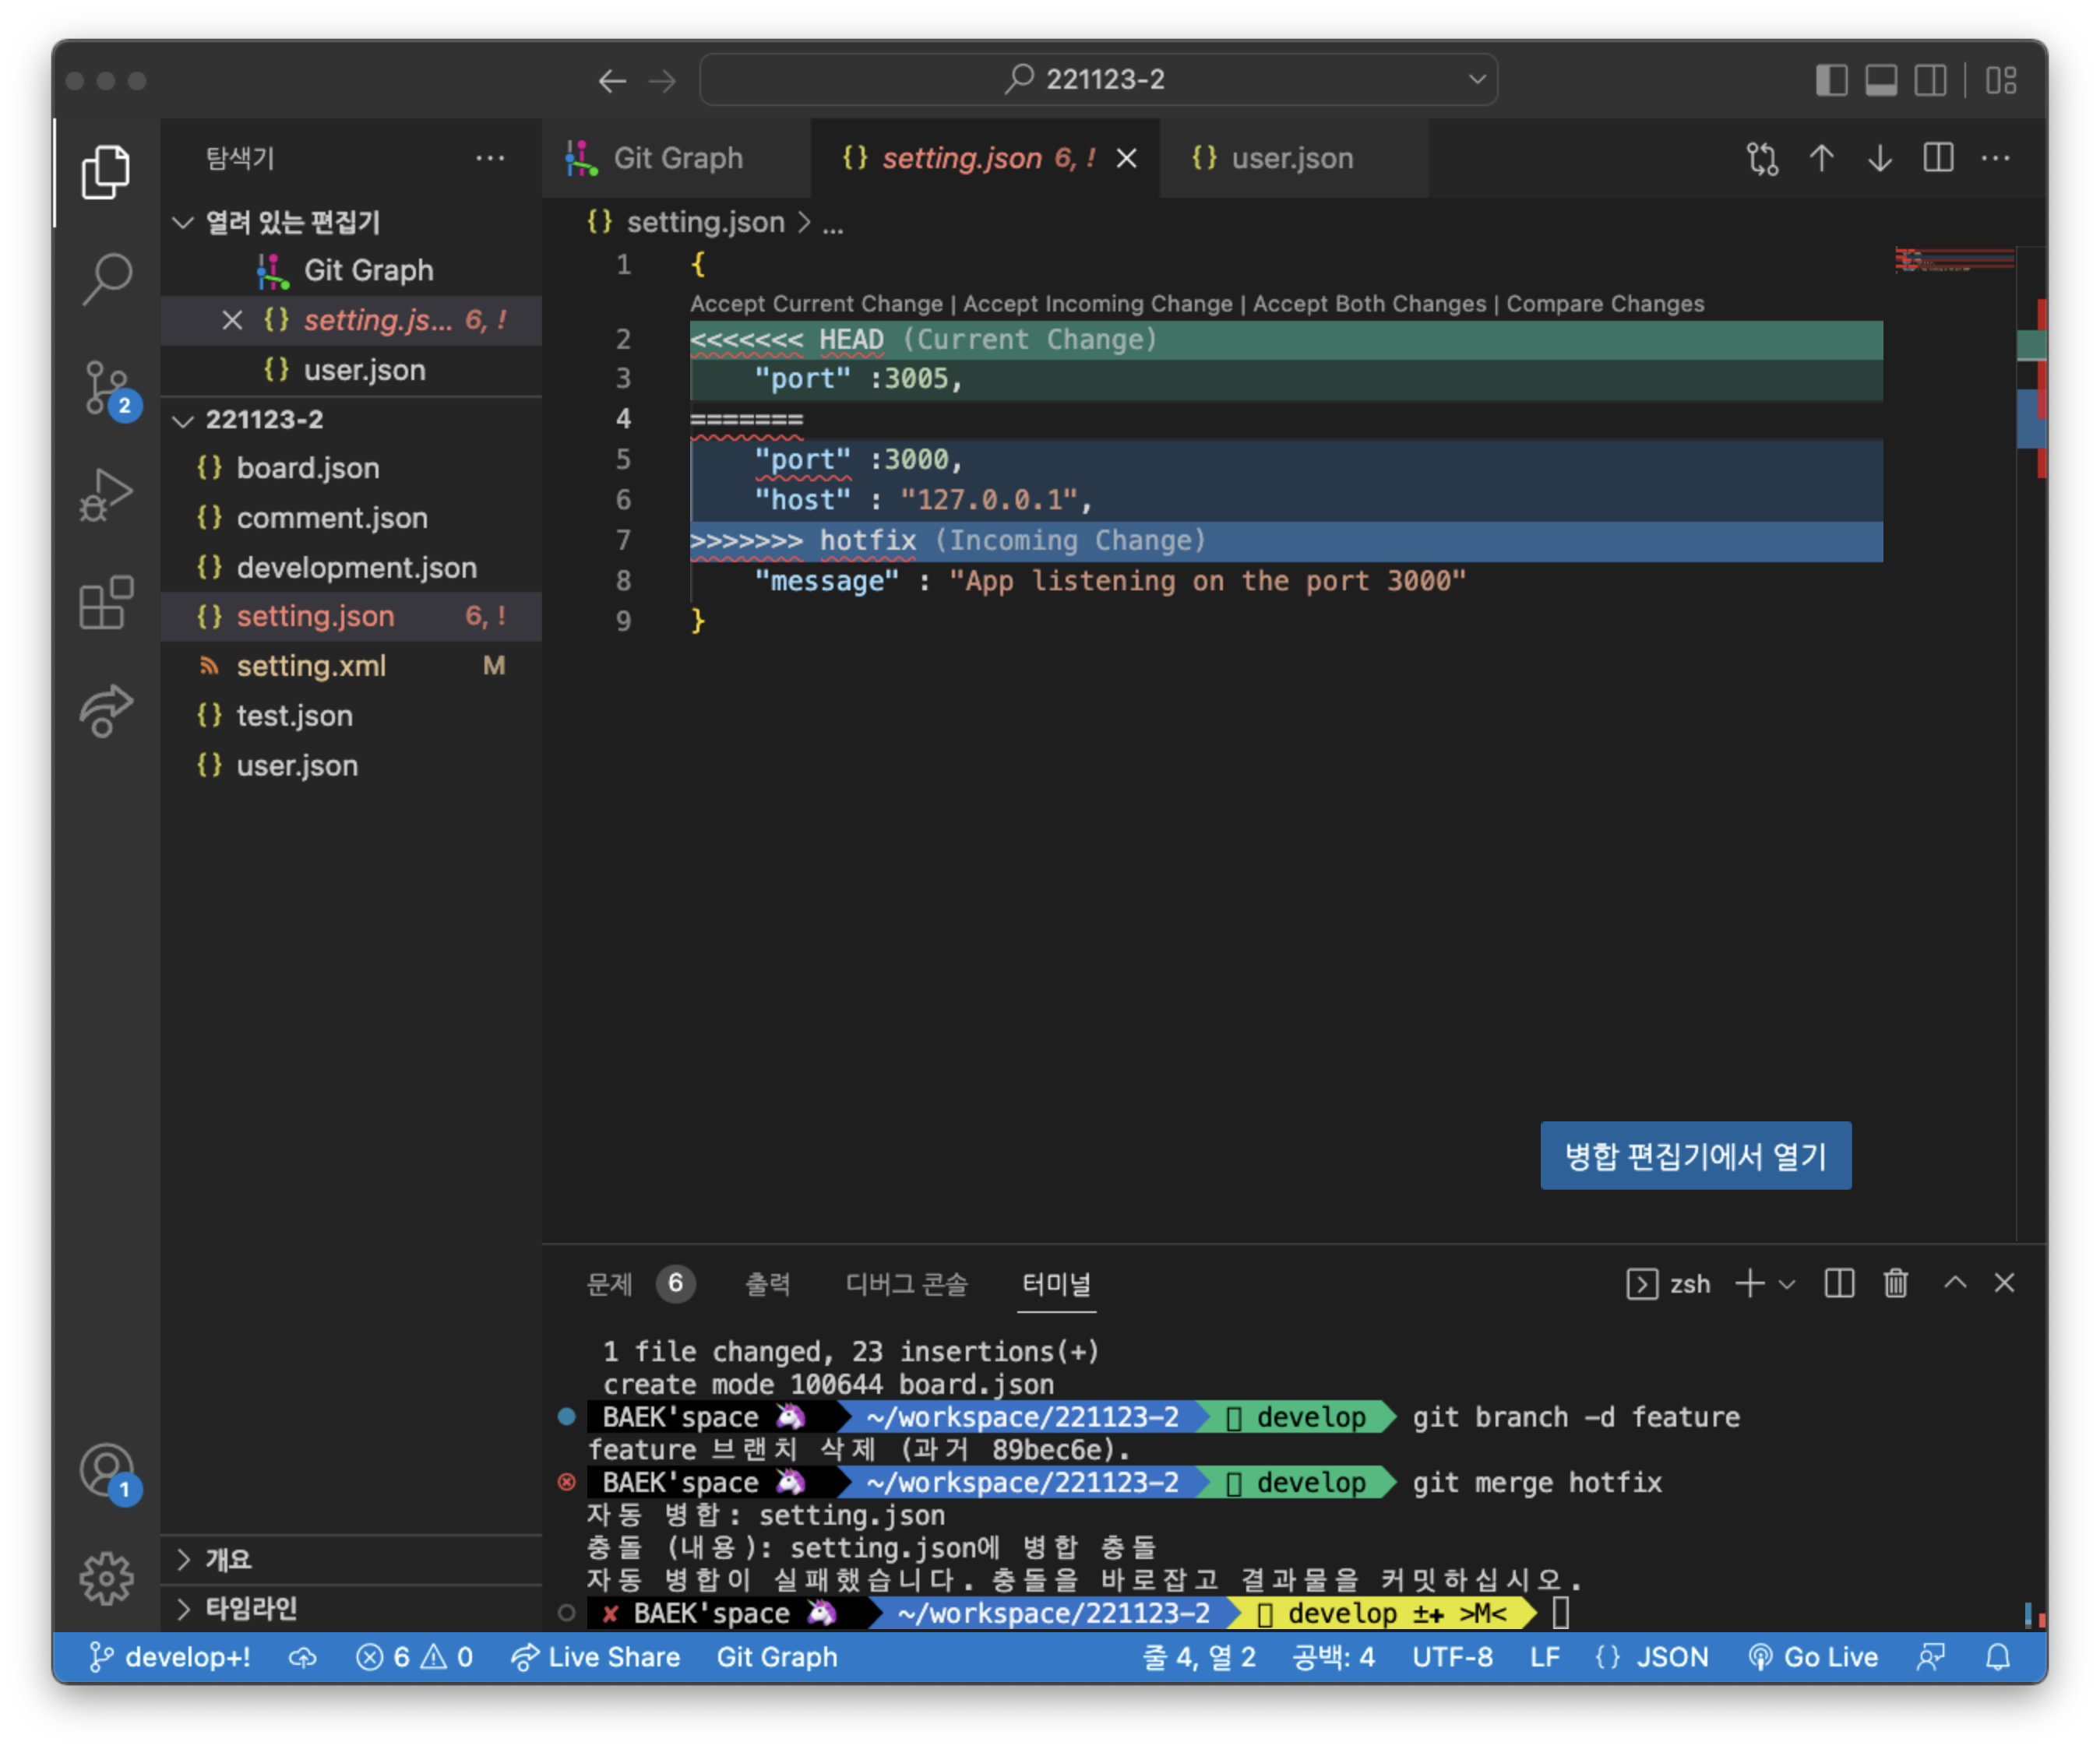Switch to the 문제 panel tab
This screenshot has height=1749, width=2100.
point(610,1284)
